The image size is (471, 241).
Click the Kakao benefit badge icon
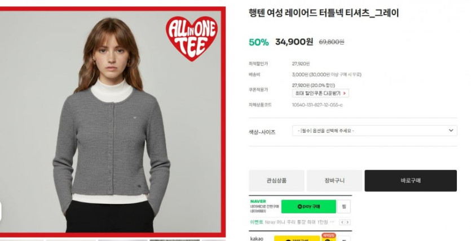[328, 238]
